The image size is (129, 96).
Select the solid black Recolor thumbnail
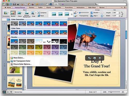pos(63,41)
